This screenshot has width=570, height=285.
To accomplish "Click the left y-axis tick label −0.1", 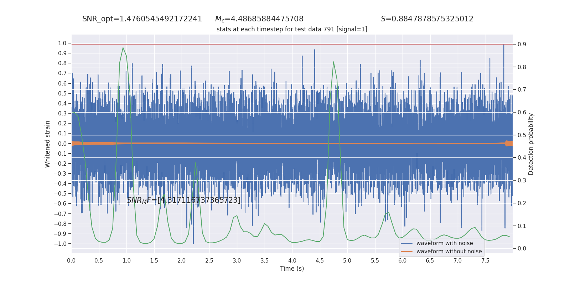I will [x=60, y=154].
